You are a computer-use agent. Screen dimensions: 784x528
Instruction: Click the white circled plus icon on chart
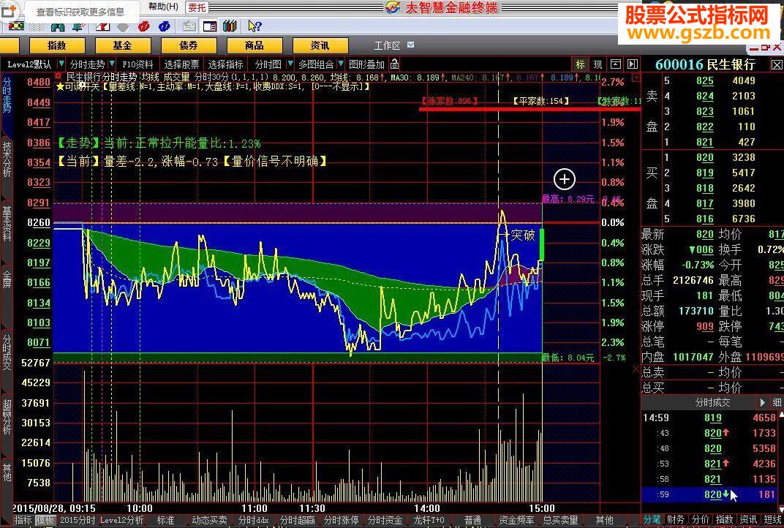565,179
